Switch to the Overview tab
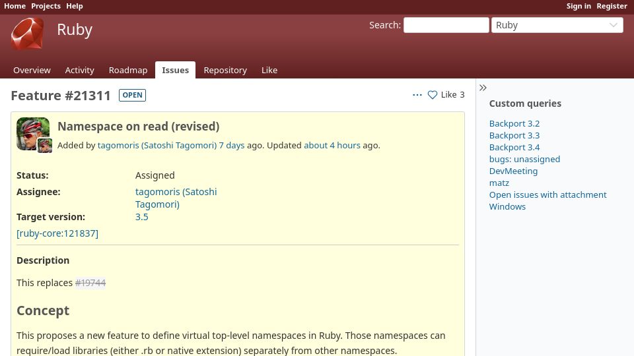The image size is (634, 356). [32, 71]
